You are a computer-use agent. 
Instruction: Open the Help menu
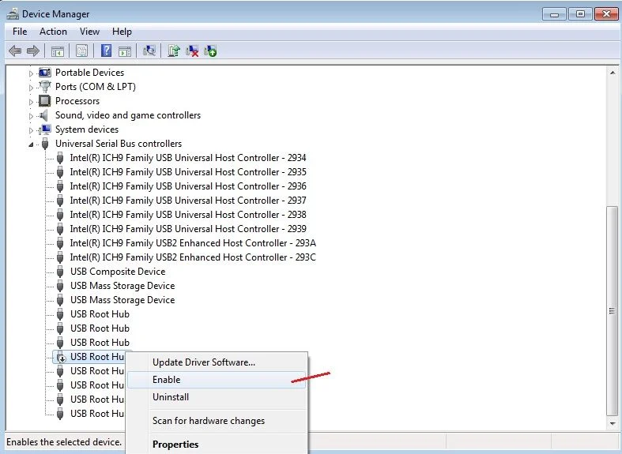pos(122,32)
